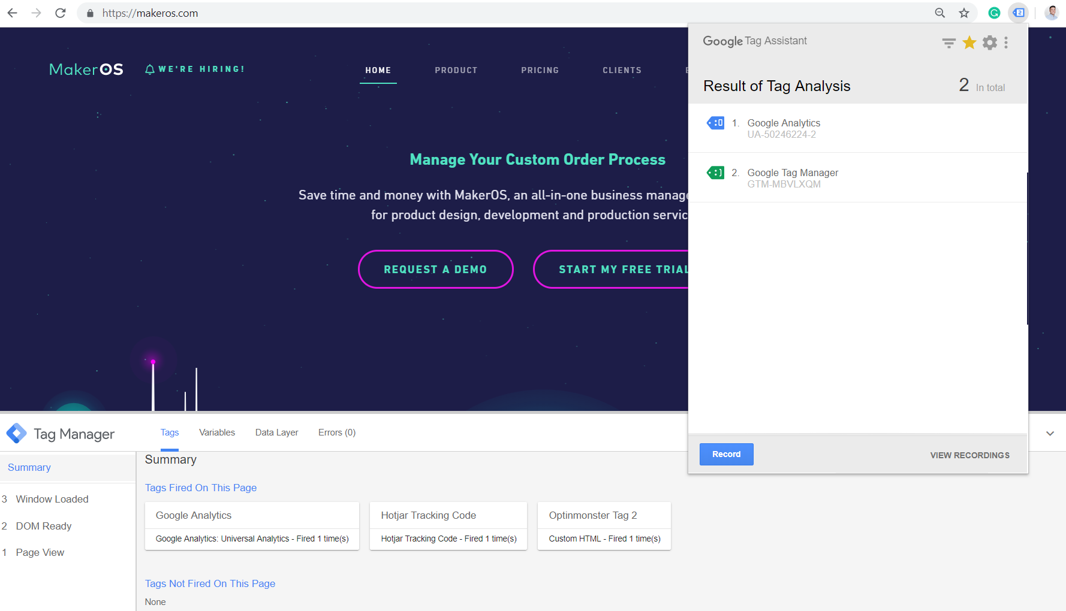Switch to the Errors (0) tab

pos(337,432)
